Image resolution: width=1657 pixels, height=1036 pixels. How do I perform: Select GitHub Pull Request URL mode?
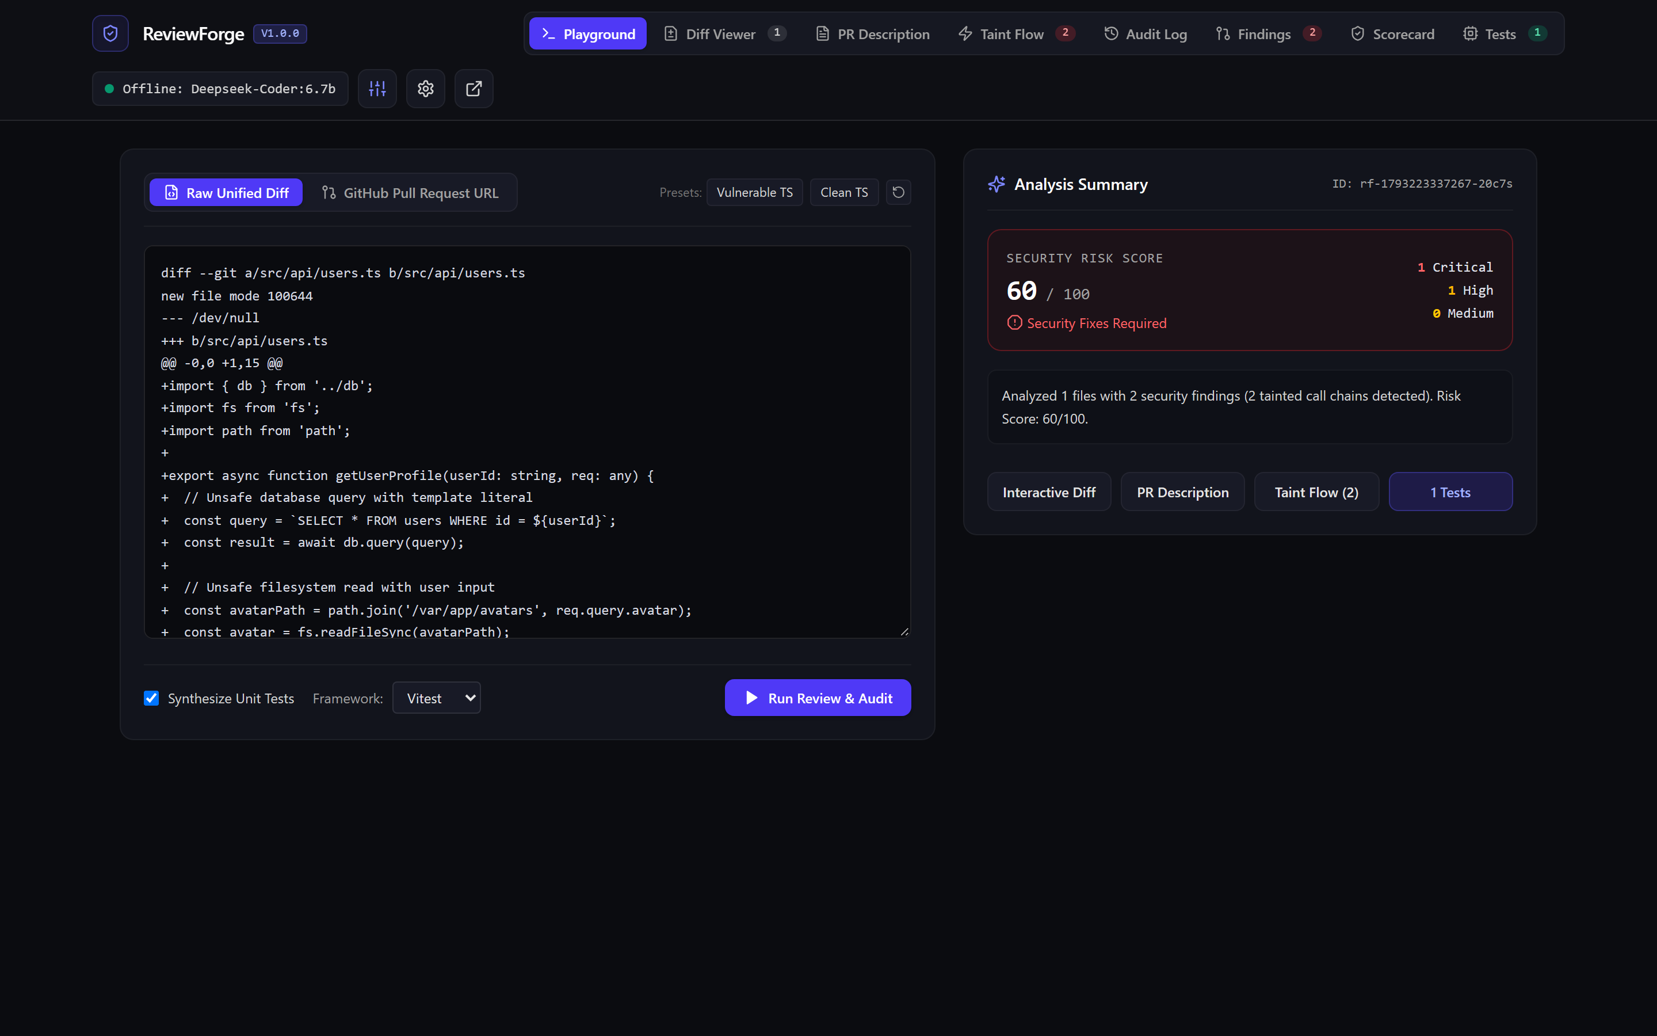click(x=410, y=193)
